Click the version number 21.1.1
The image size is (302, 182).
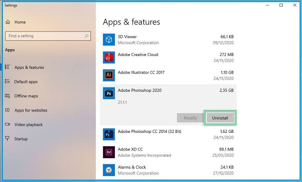tap(122, 102)
